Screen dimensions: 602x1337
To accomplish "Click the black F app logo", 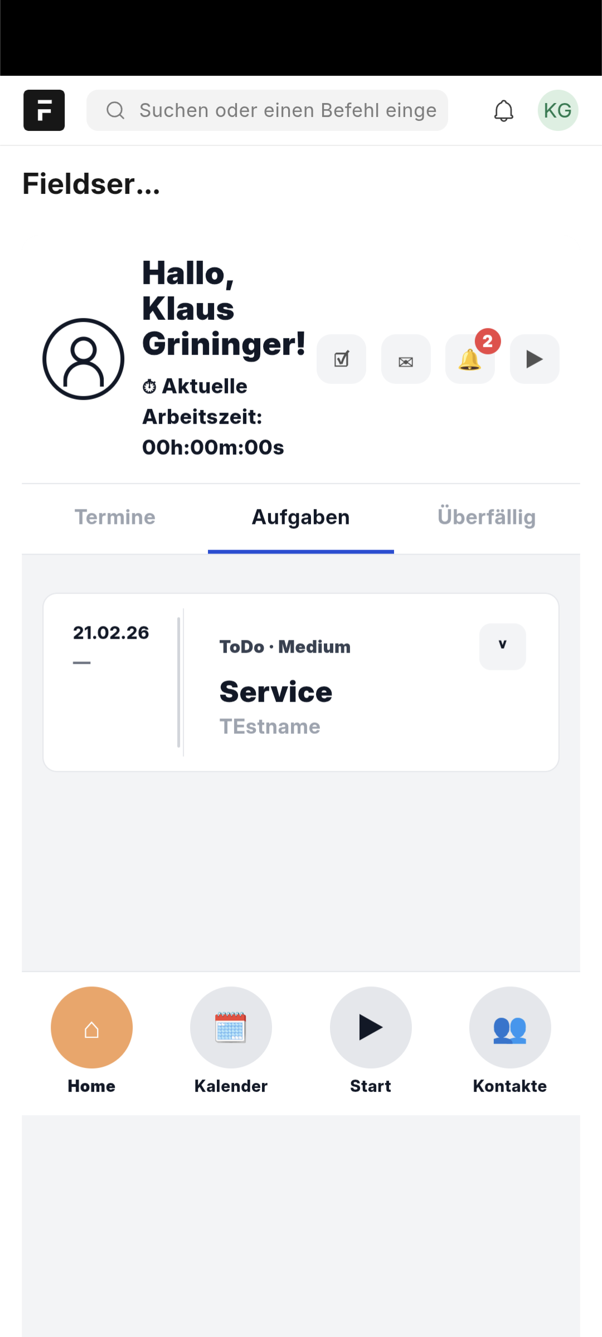I will (44, 110).
